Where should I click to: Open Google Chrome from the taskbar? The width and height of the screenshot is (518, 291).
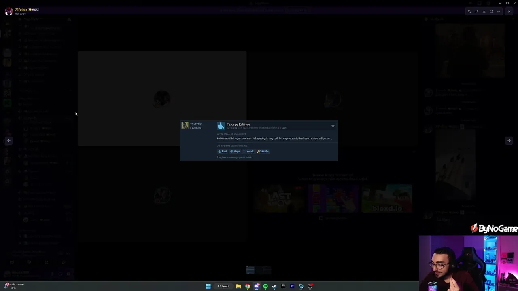tap(248, 286)
